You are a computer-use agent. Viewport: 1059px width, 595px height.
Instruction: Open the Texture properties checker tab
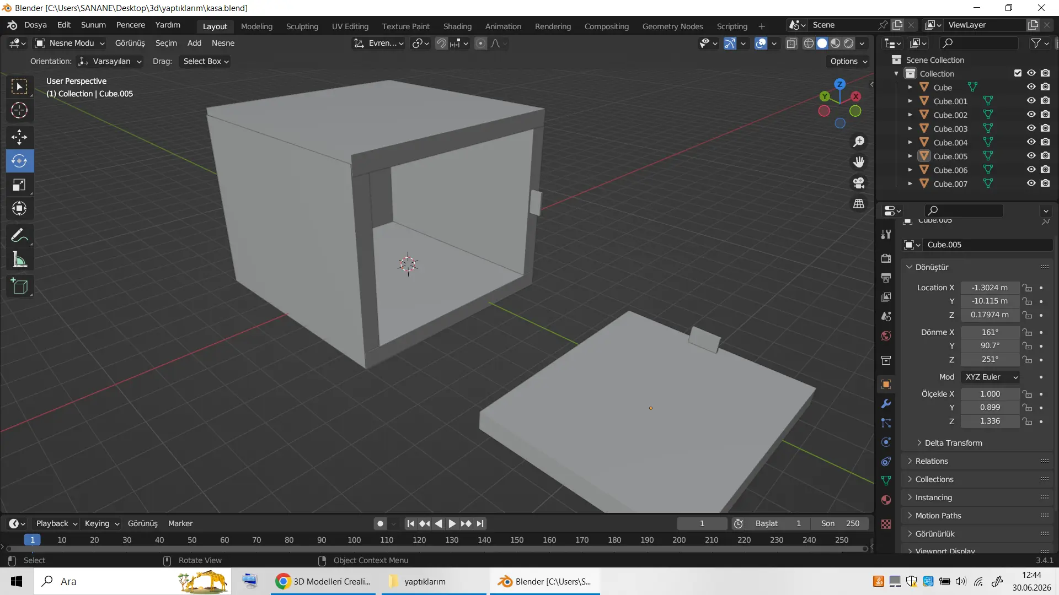[886, 524]
